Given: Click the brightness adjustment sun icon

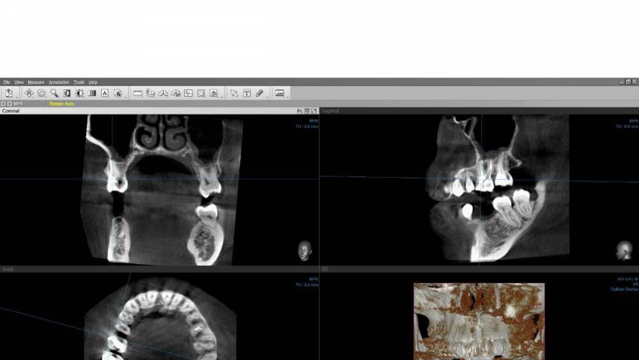Looking at the screenshot, I should 79,93.
